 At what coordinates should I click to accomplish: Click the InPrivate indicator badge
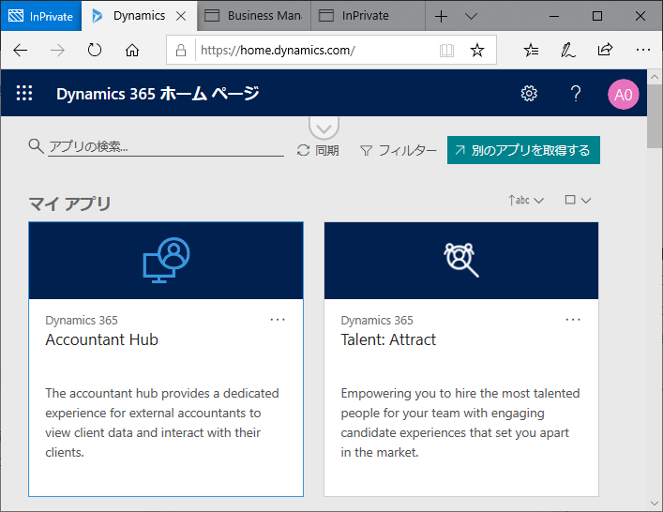tap(41, 16)
